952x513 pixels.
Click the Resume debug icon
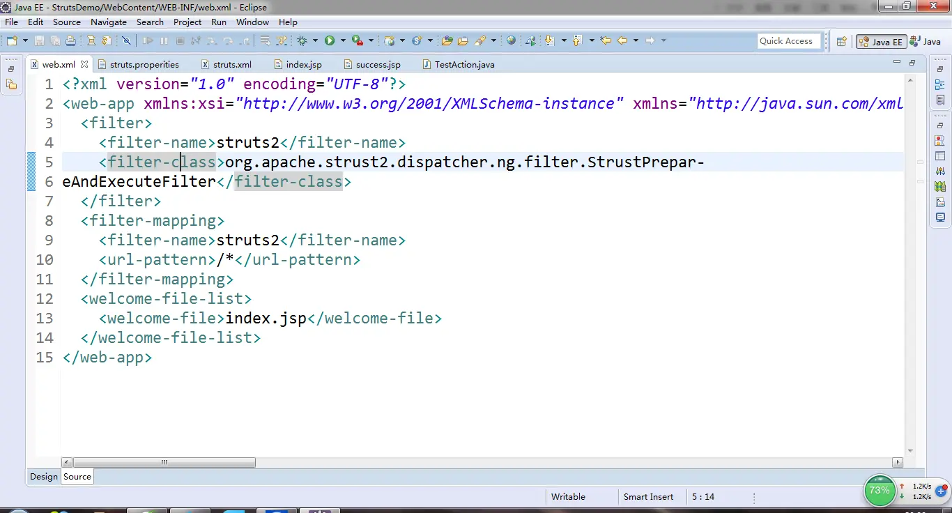point(148,40)
